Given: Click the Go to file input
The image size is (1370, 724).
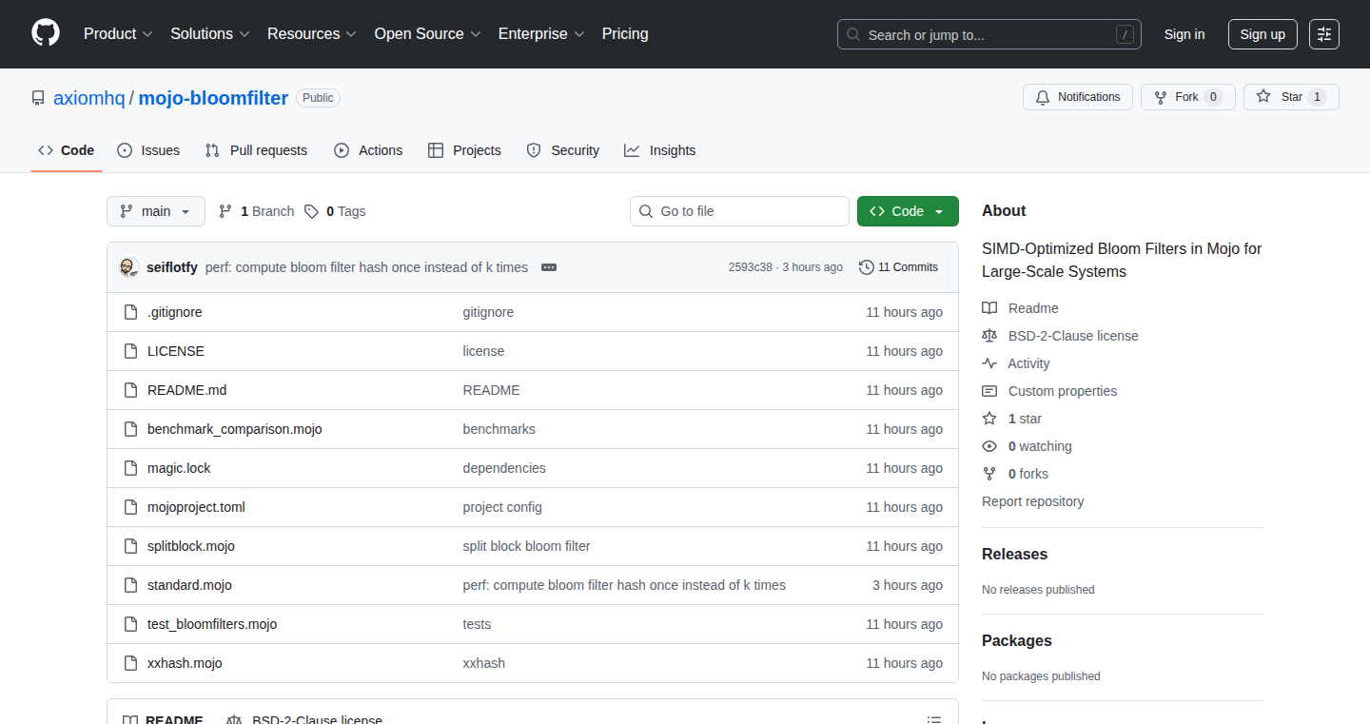Looking at the screenshot, I should click(739, 211).
